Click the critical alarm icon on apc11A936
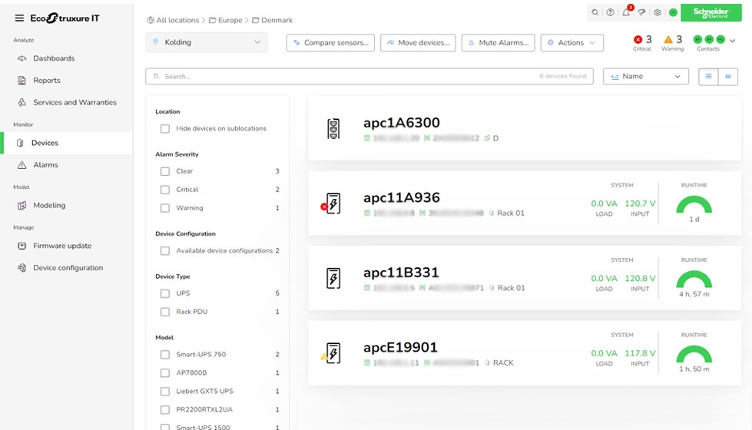Viewport: 752px width, 430px height. [323, 207]
